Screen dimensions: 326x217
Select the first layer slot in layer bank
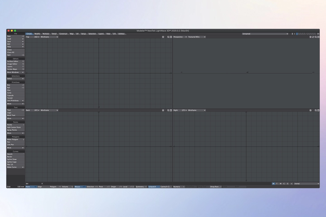point(297,34)
